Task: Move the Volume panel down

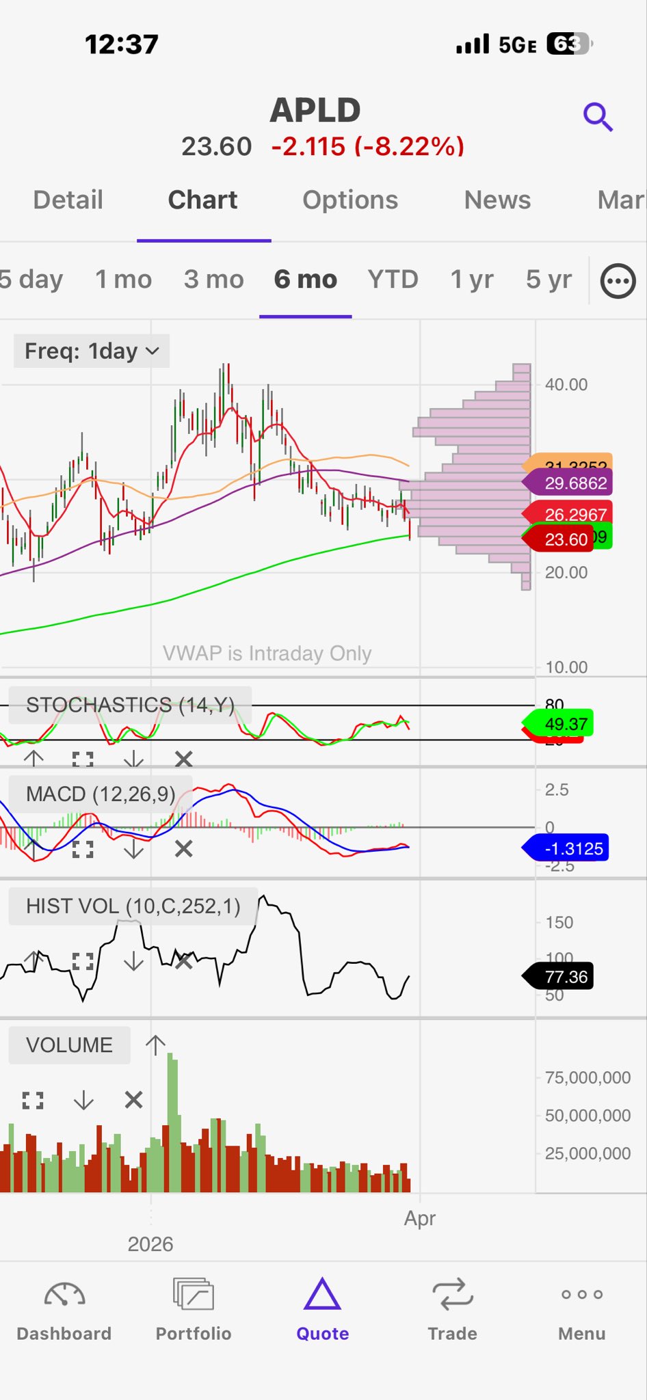Action: tap(83, 1100)
